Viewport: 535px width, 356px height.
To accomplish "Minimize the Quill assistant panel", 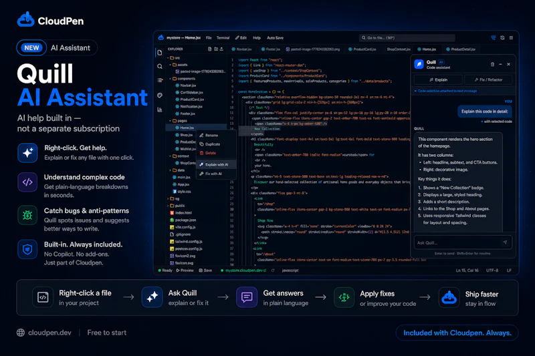I will click(x=500, y=64).
